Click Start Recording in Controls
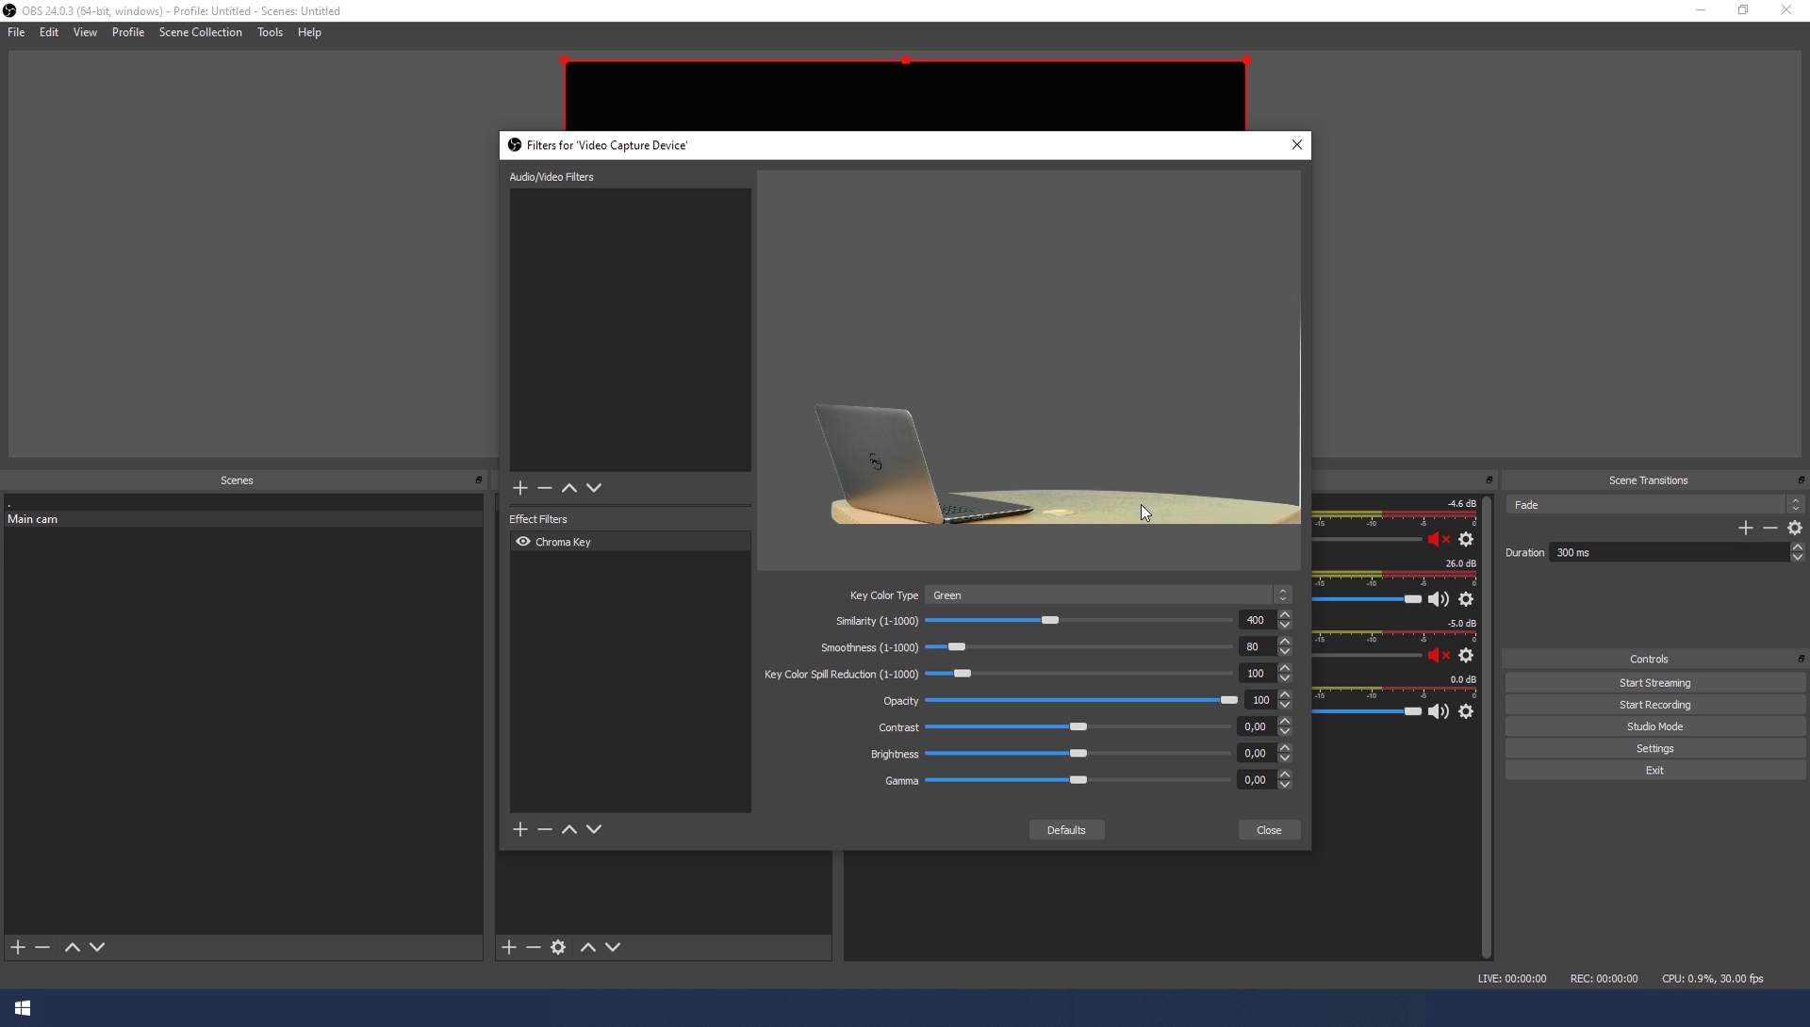The height and width of the screenshot is (1027, 1810). [1654, 705]
